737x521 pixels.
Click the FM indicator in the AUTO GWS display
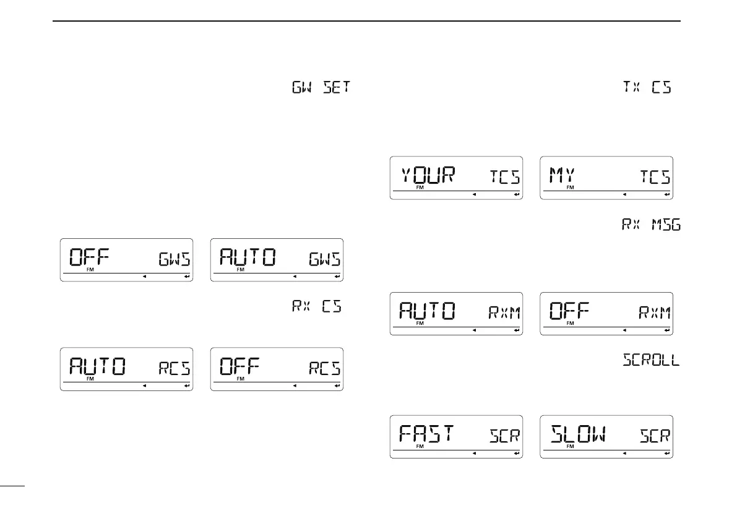[241, 270]
